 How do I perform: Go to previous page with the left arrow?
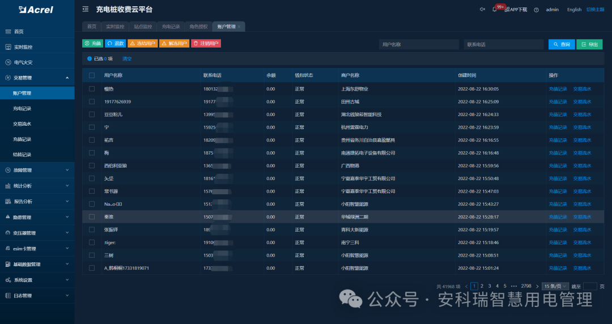pyautogui.click(x=466, y=287)
